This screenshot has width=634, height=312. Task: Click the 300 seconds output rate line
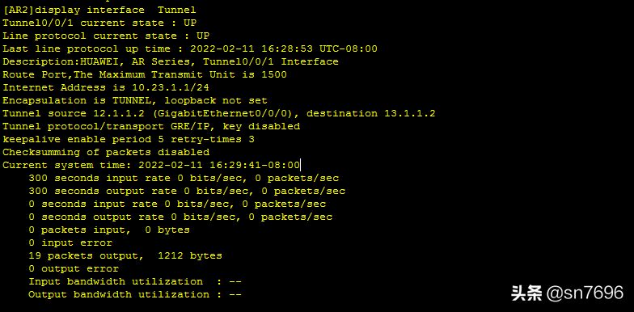pyautogui.click(x=187, y=191)
